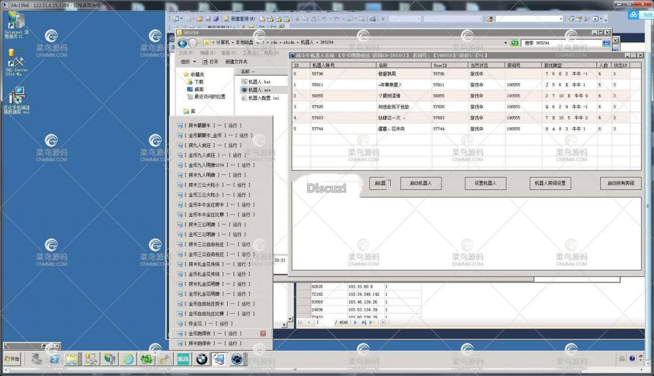Click the Internet Explorer taskbar icon
The height and width of the screenshot is (376, 654).
(128, 359)
